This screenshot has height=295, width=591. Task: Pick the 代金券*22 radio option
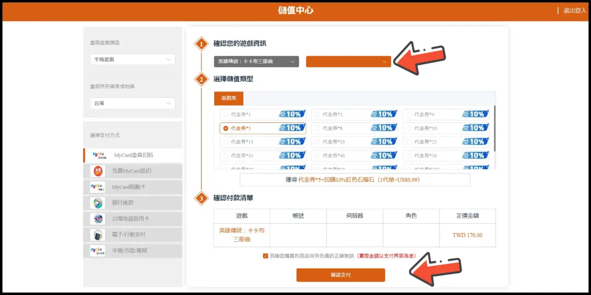(409, 142)
